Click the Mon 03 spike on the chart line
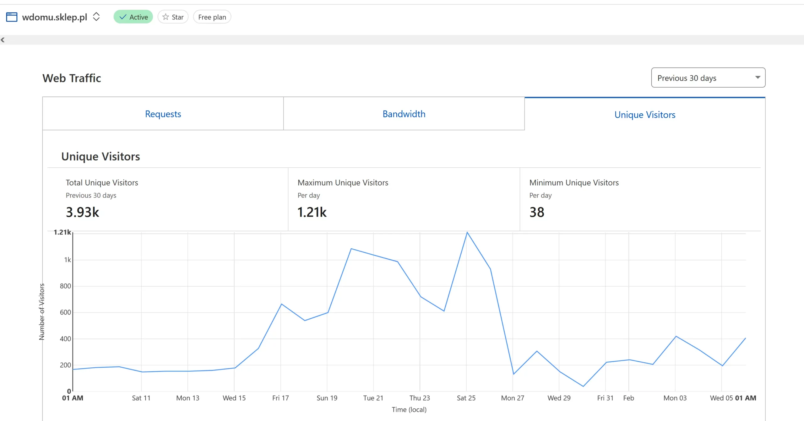The height and width of the screenshot is (421, 804). click(676, 337)
